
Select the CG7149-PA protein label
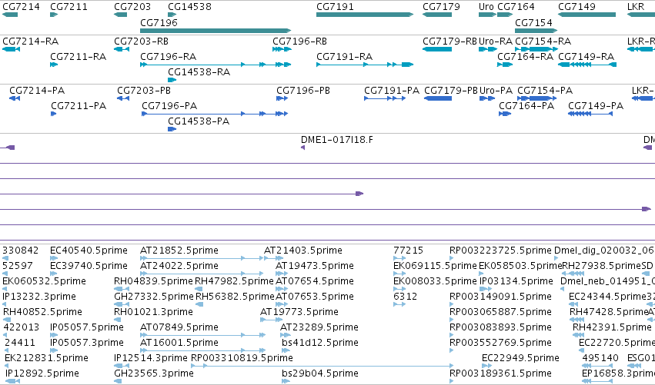[596, 106]
